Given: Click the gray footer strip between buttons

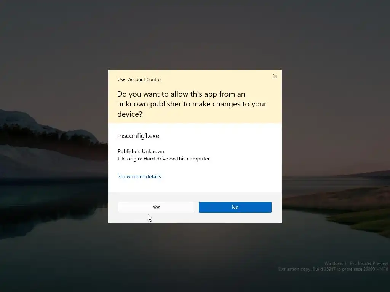Looking at the screenshot, I should (197, 207).
